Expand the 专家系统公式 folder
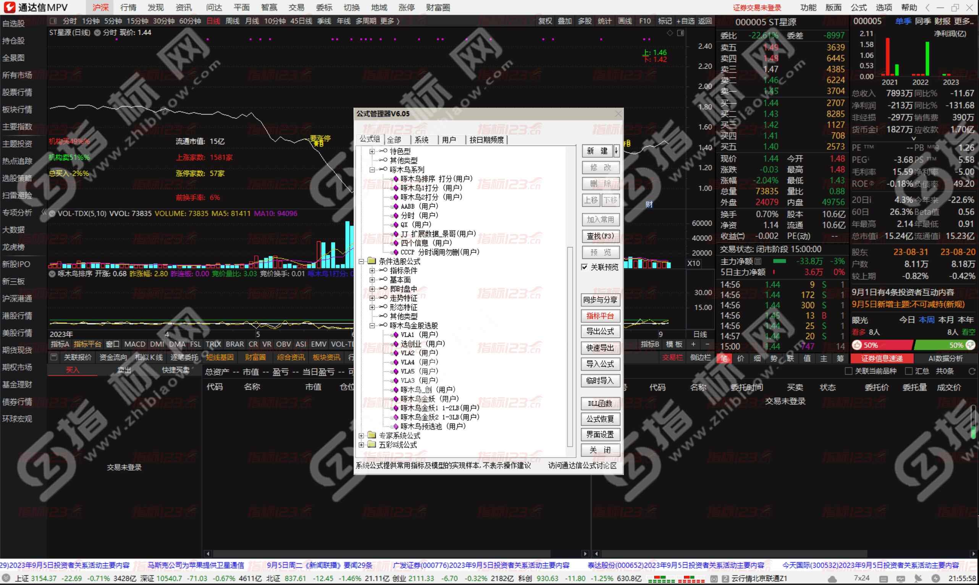Screen dimensions: 979x585 point(361,436)
